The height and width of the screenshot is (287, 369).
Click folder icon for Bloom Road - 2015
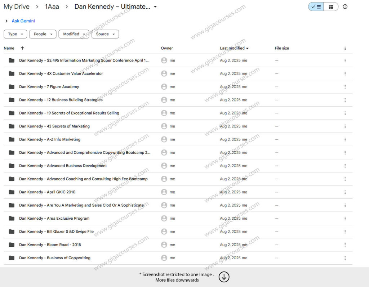(12, 245)
